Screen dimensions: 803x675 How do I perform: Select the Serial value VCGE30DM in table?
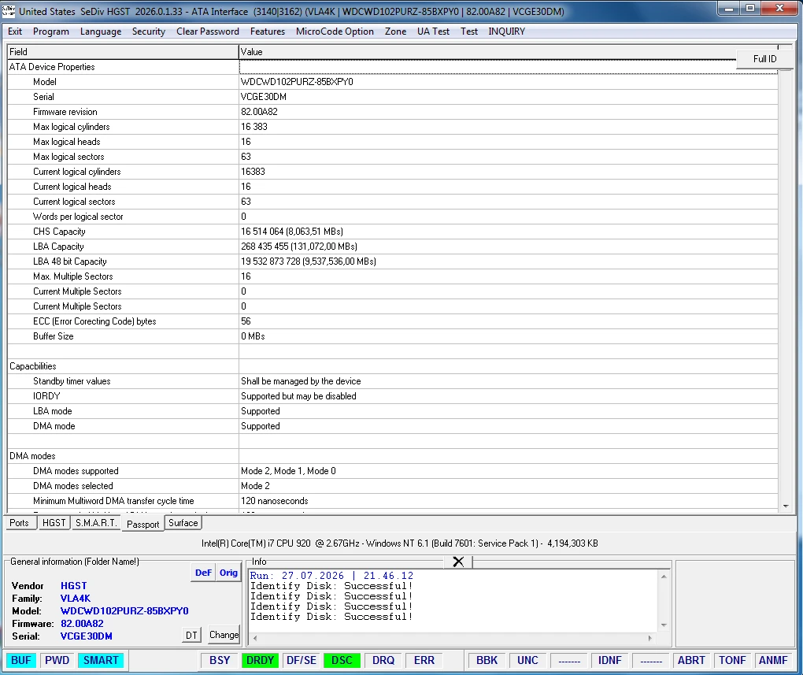tap(263, 97)
